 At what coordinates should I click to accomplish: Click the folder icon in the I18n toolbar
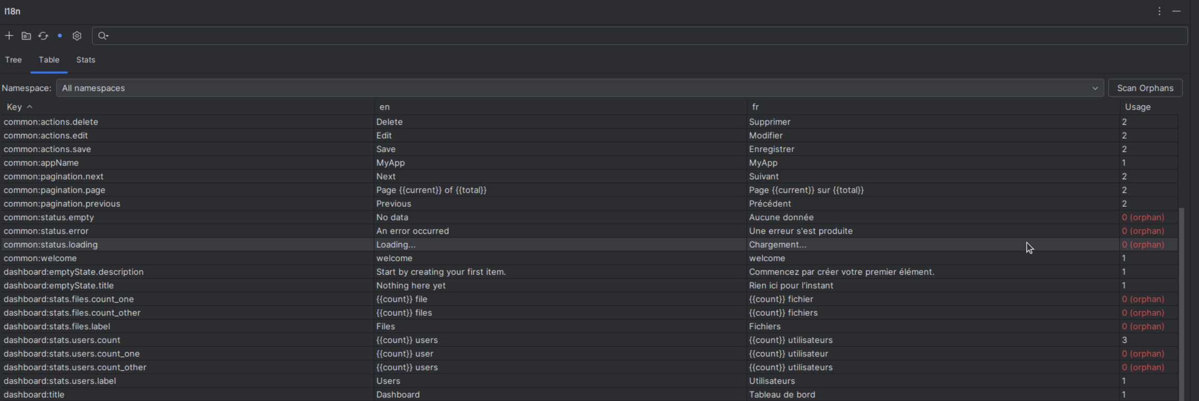pos(26,36)
